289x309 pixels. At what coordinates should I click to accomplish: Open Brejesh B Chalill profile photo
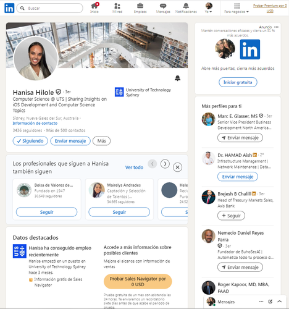coord(208,197)
